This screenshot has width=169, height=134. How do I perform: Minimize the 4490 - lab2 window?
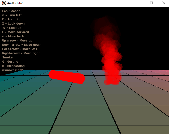140,3
